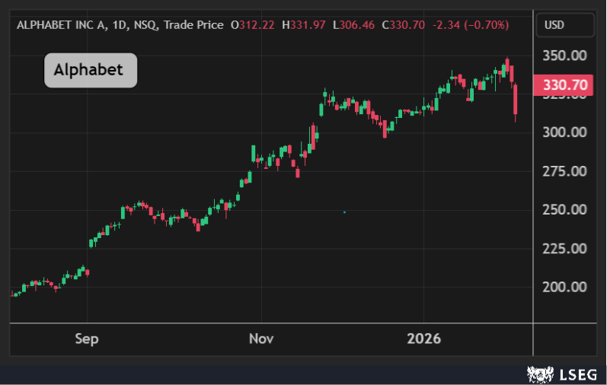607x385 pixels.
Task: Select the 2026 marker on time axis
Action: pyautogui.click(x=423, y=339)
